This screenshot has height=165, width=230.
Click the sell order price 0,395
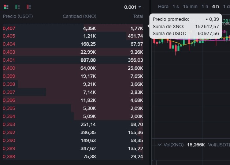click(x=9, y=108)
